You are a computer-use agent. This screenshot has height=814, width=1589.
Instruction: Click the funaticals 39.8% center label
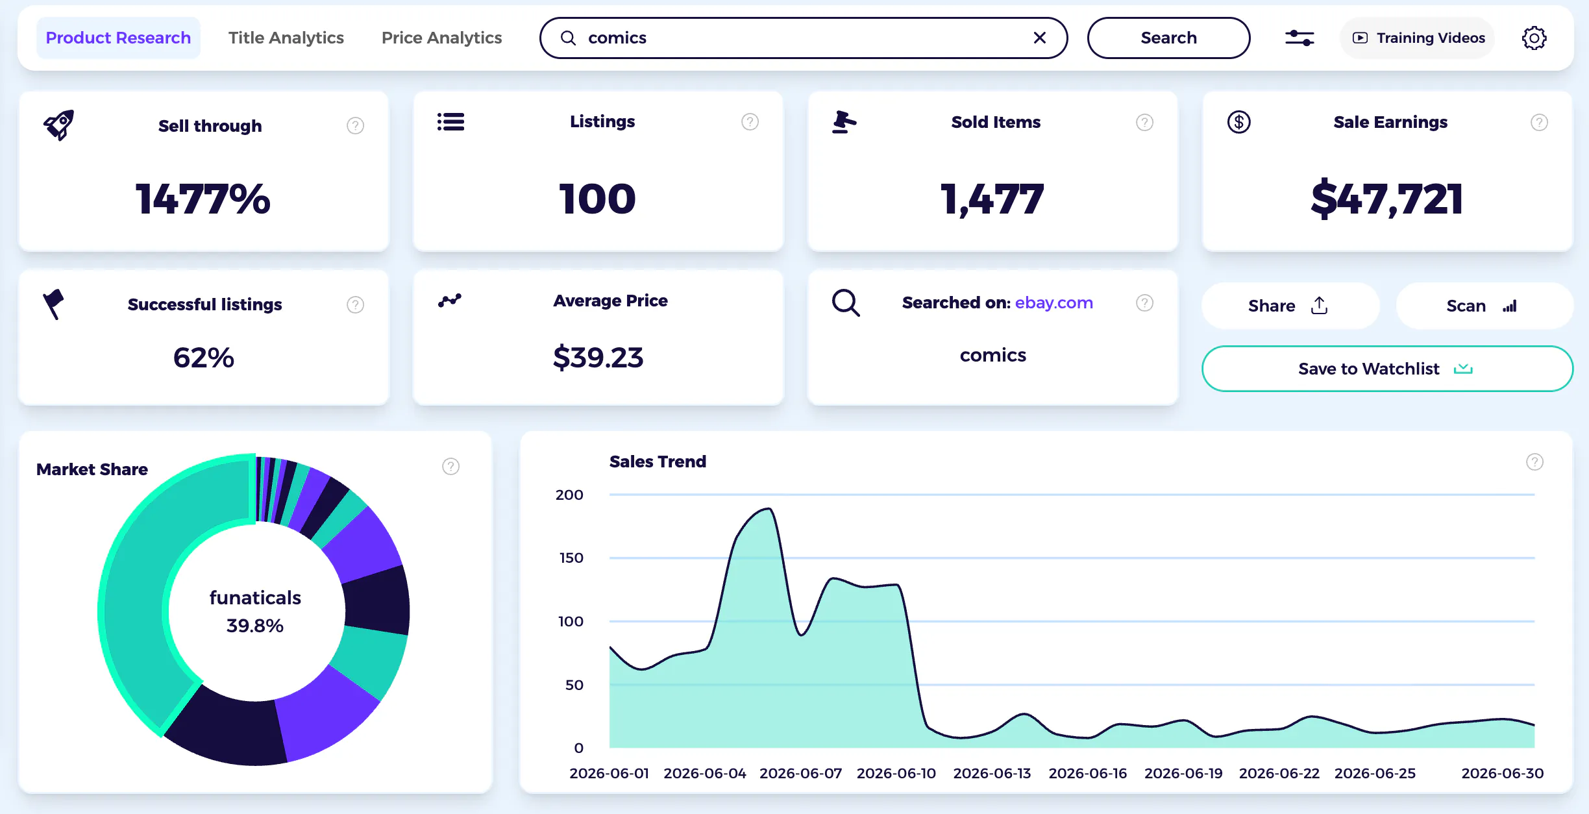pyautogui.click(x=255, y=611)
